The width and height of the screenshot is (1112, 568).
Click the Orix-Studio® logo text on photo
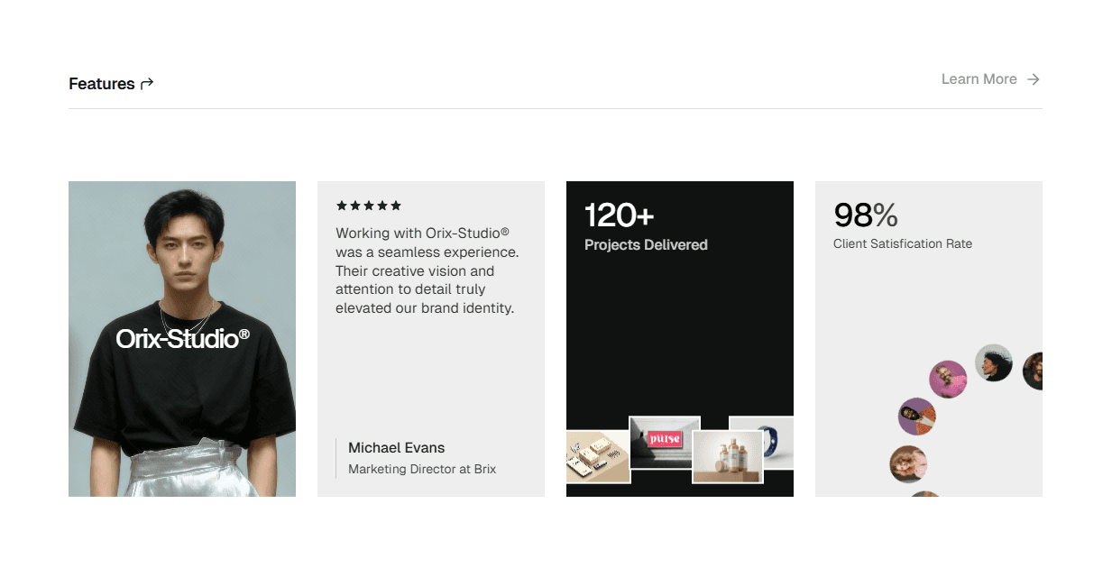point(183,338)
